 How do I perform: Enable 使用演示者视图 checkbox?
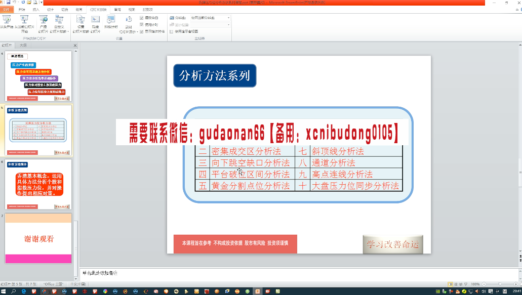coord(172,31)
